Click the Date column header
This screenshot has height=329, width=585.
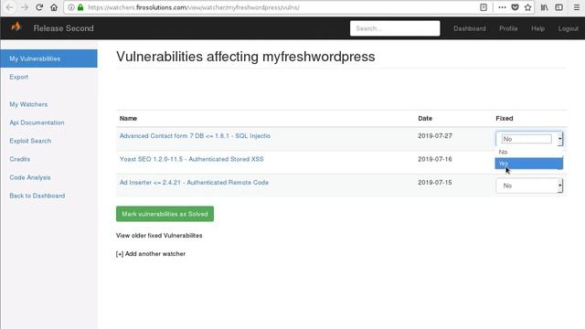pyautogui.click(x=425, y=118)
